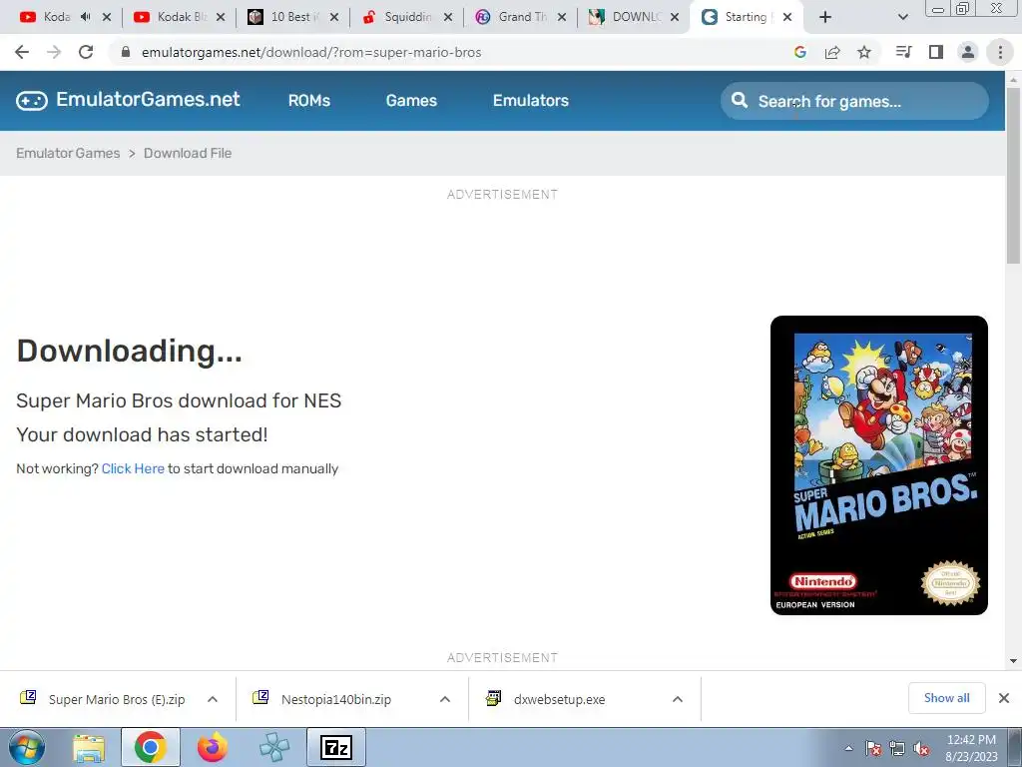Share this page icon
Image resolution: width=1022 pixels, height=767 pixels.
(832, 52)
